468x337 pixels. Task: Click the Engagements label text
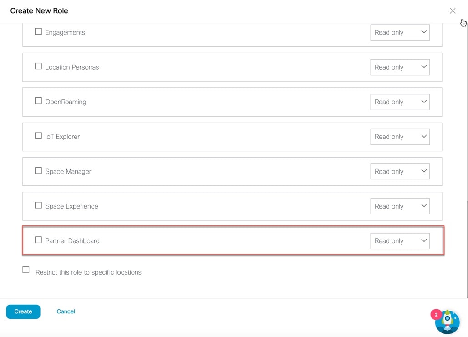[65, 32]
